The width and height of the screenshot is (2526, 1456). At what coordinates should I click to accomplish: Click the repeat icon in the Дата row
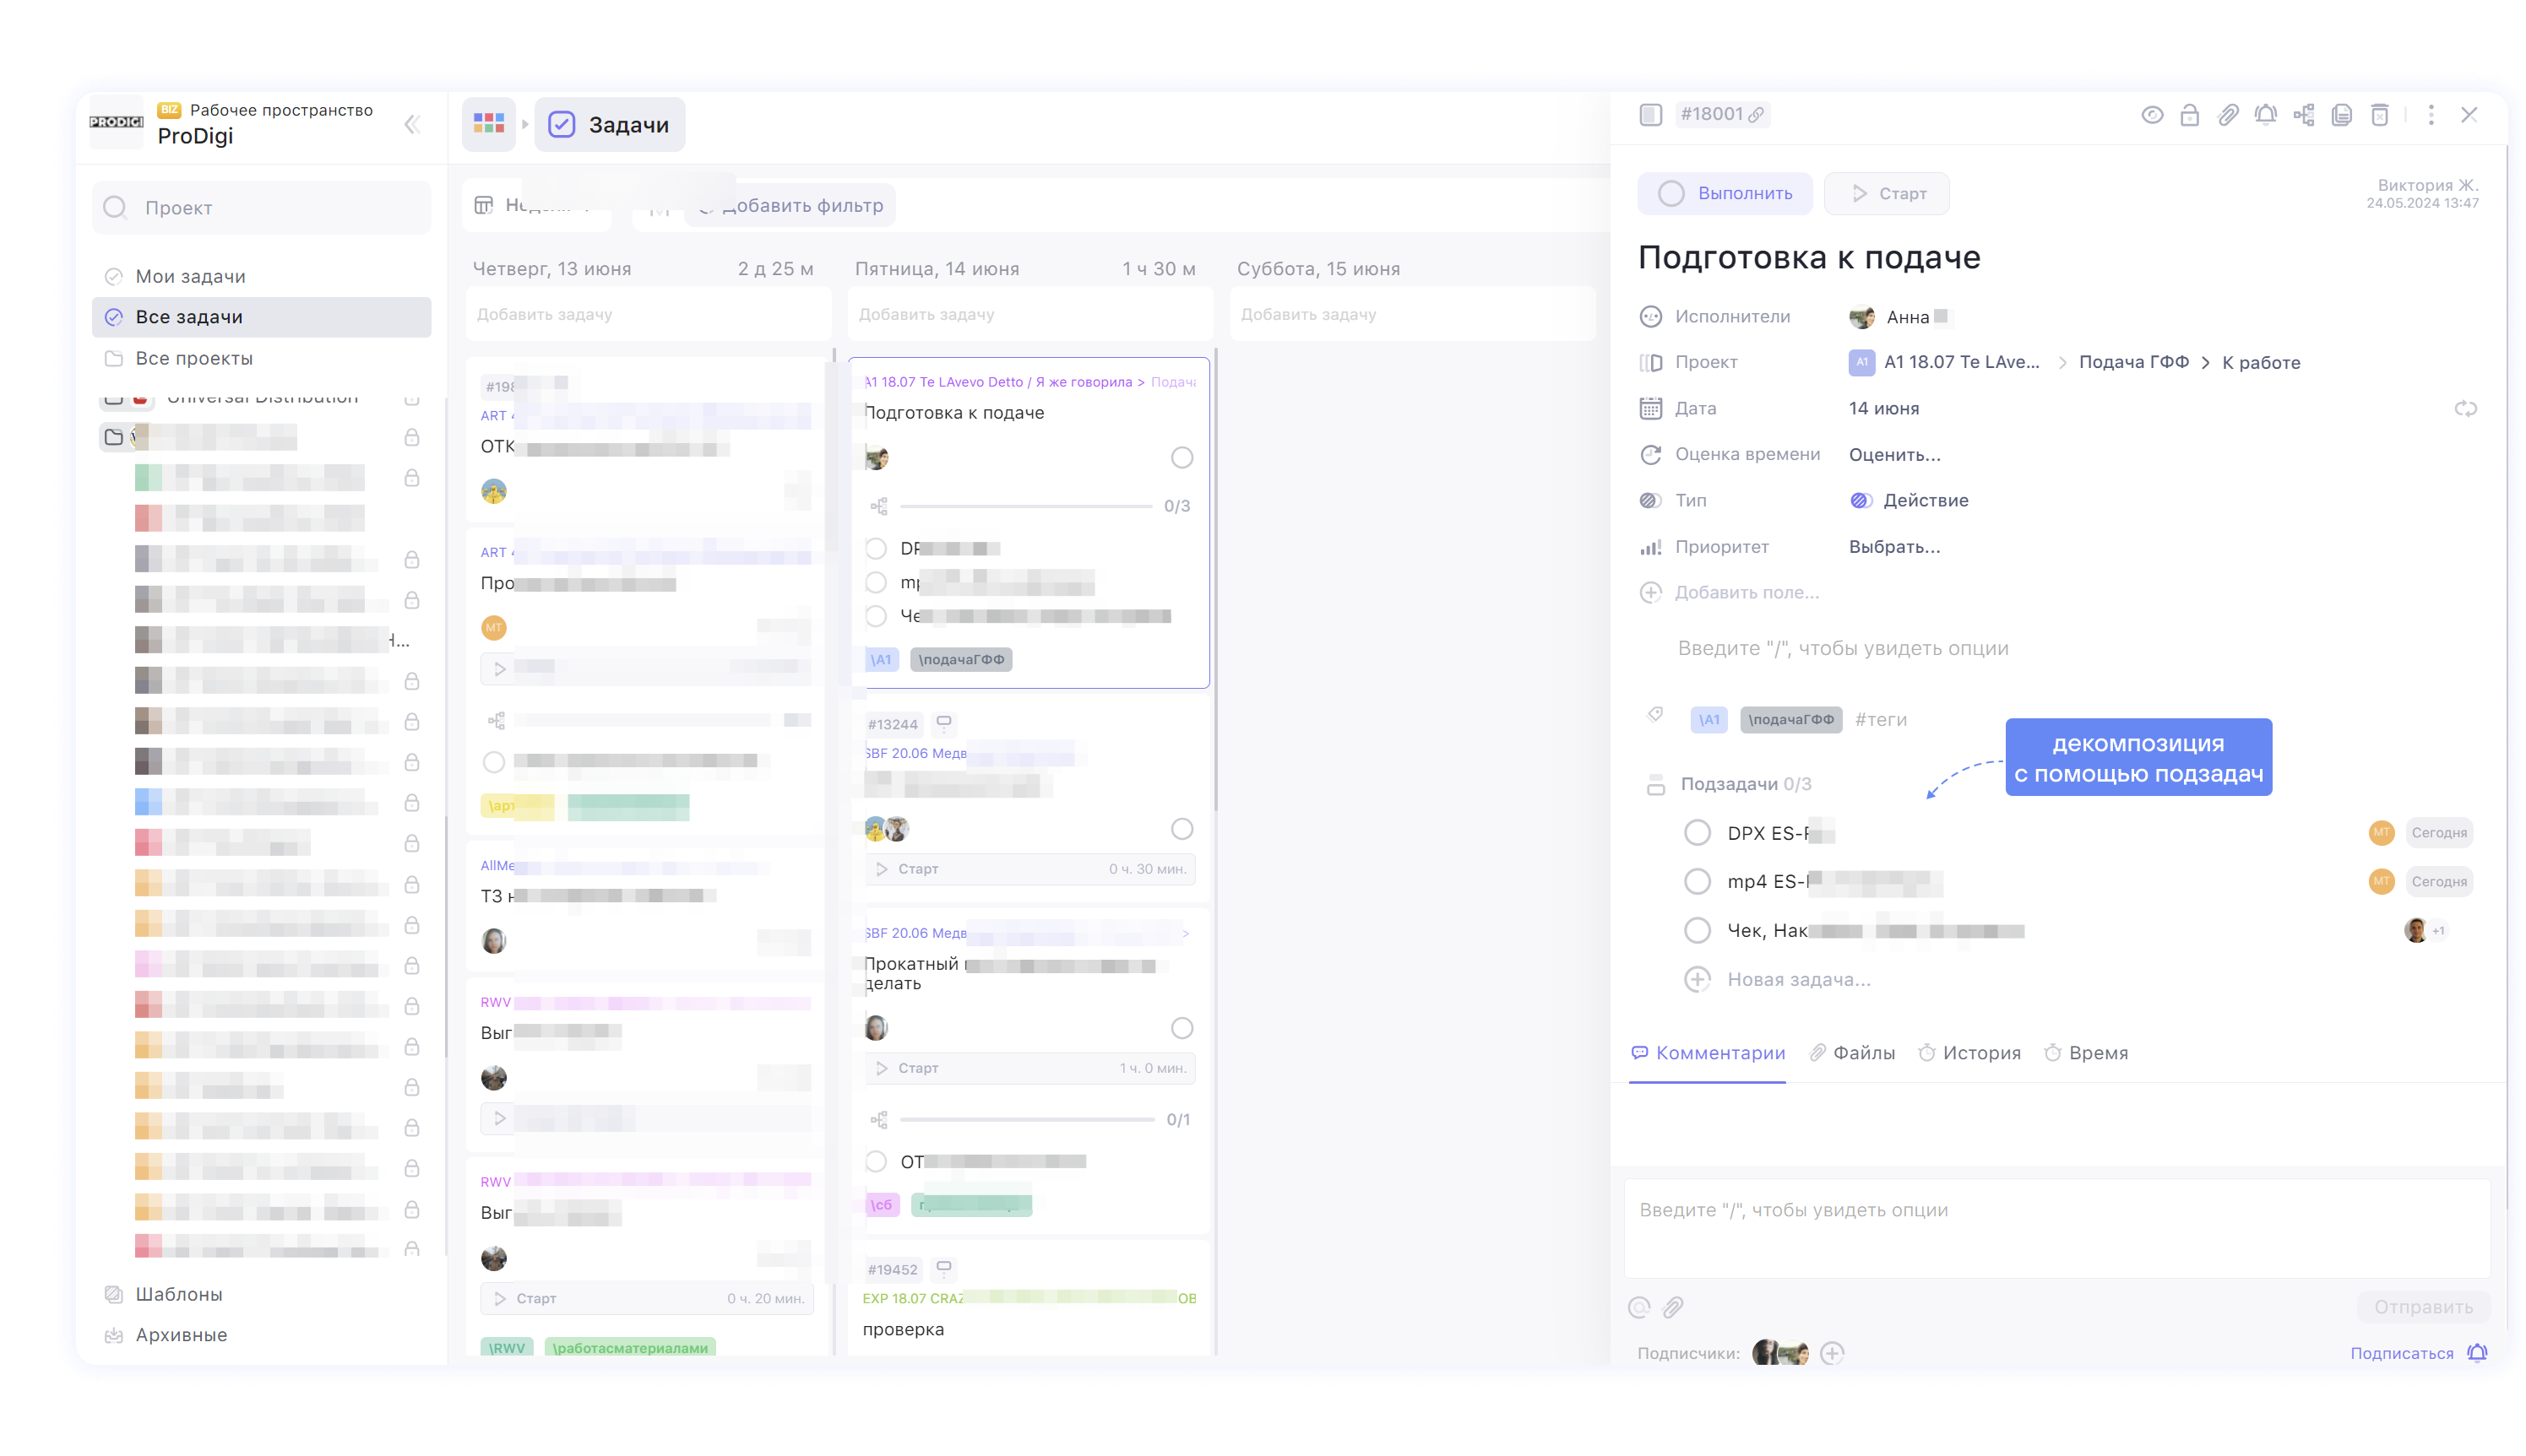(x=2465, y=409)
